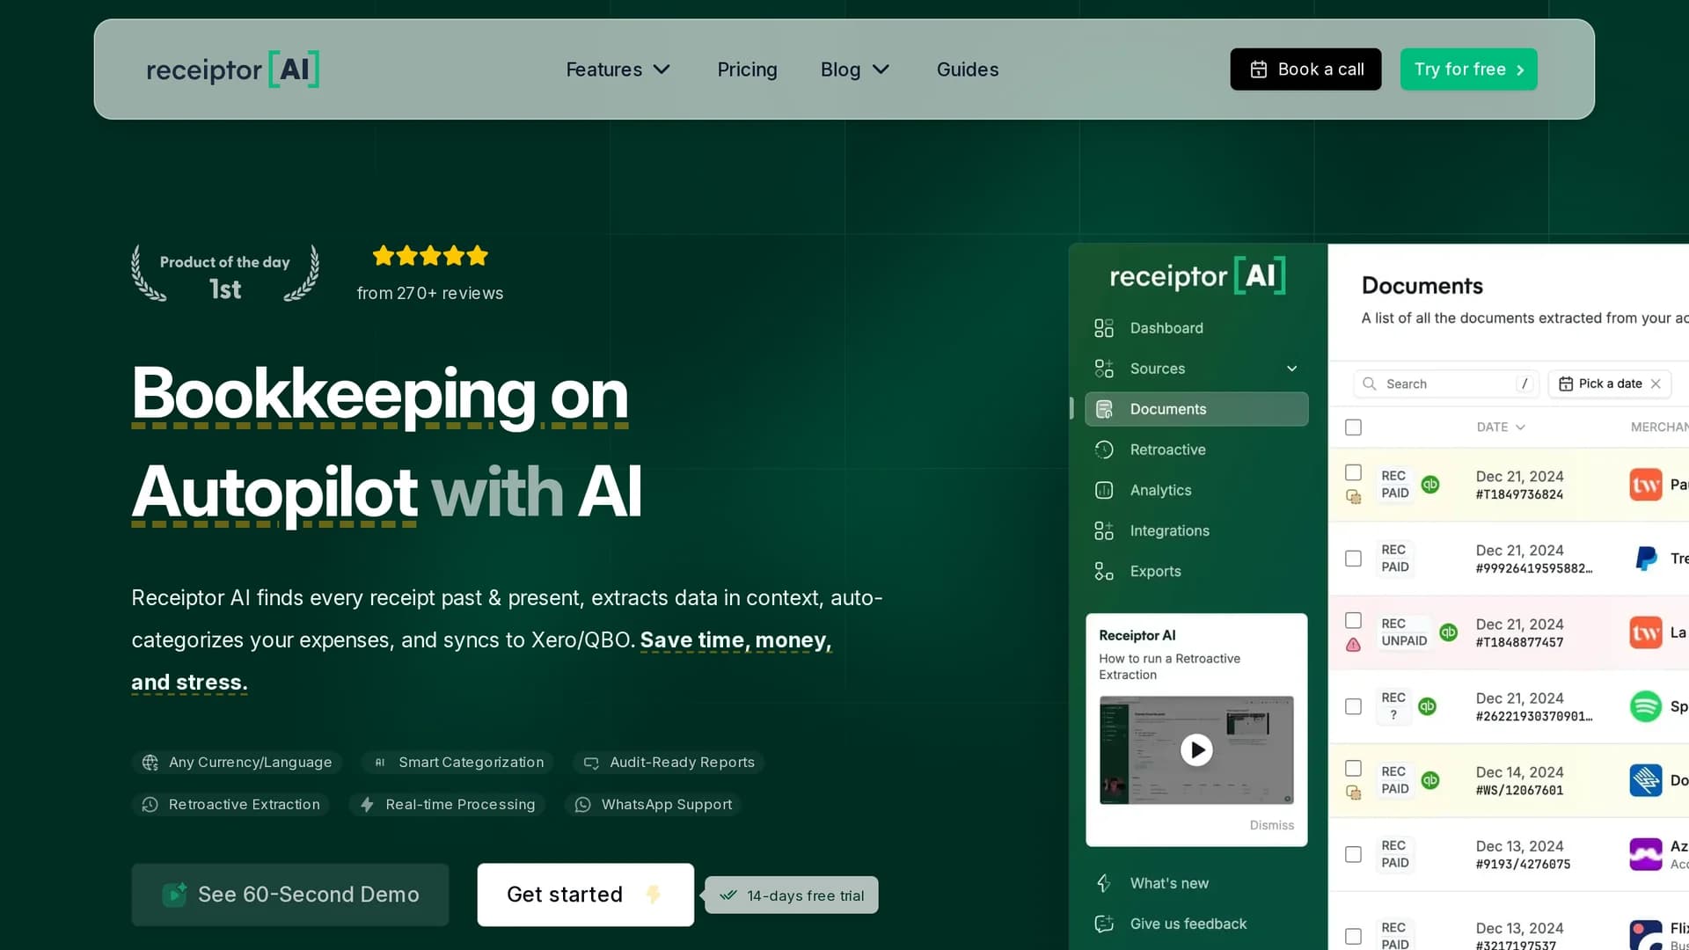Click the Real-time Processing lightning icon
This screenshot has height=950, width=1689.
[367, 805]
